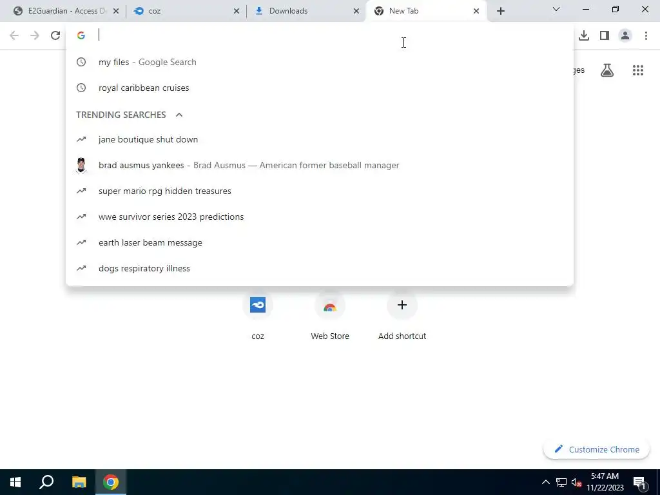Screen dimensions: 660x495
Task: Close the New Tab tab
Action: tap(476, 12)
